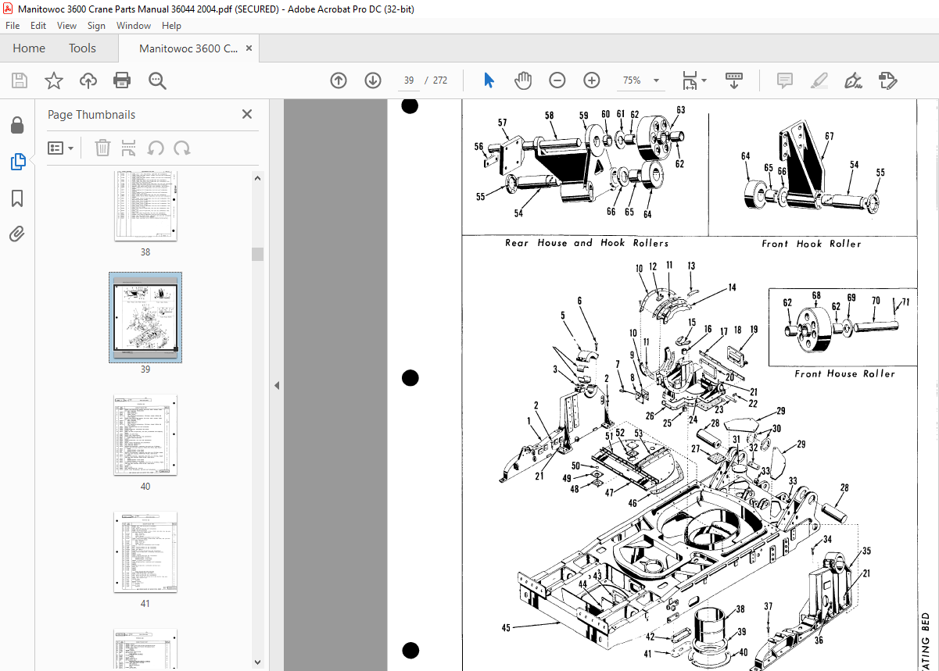
Task: Save the file using the floppy disk icon
Action: point(20,80)
